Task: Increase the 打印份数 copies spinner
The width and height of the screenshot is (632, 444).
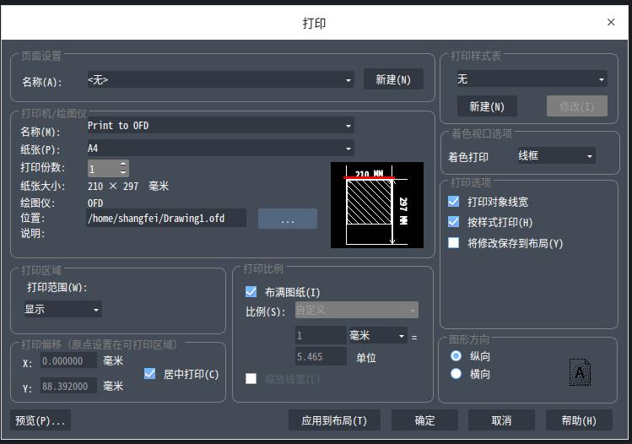Action: (123, 165)
